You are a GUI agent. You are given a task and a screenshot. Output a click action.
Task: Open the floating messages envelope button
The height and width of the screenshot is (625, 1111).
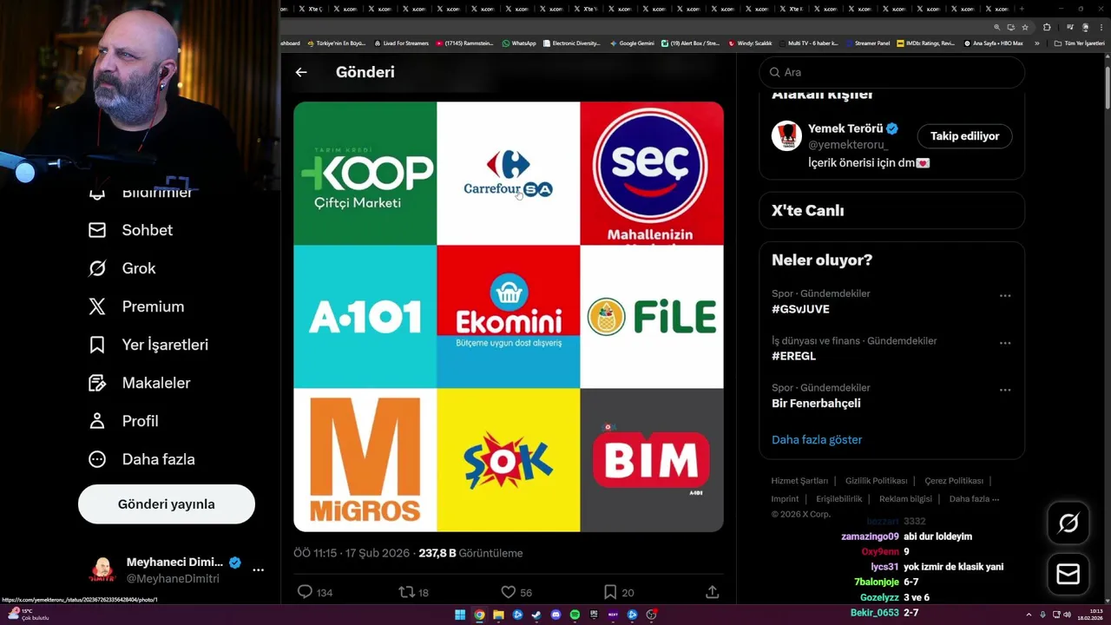click(1068, 574)
